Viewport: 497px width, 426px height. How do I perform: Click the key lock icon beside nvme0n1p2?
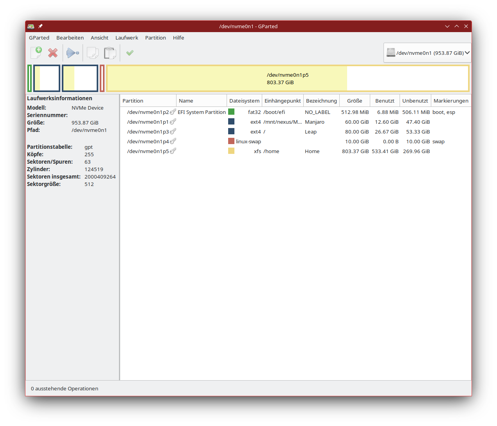(173, 112)
